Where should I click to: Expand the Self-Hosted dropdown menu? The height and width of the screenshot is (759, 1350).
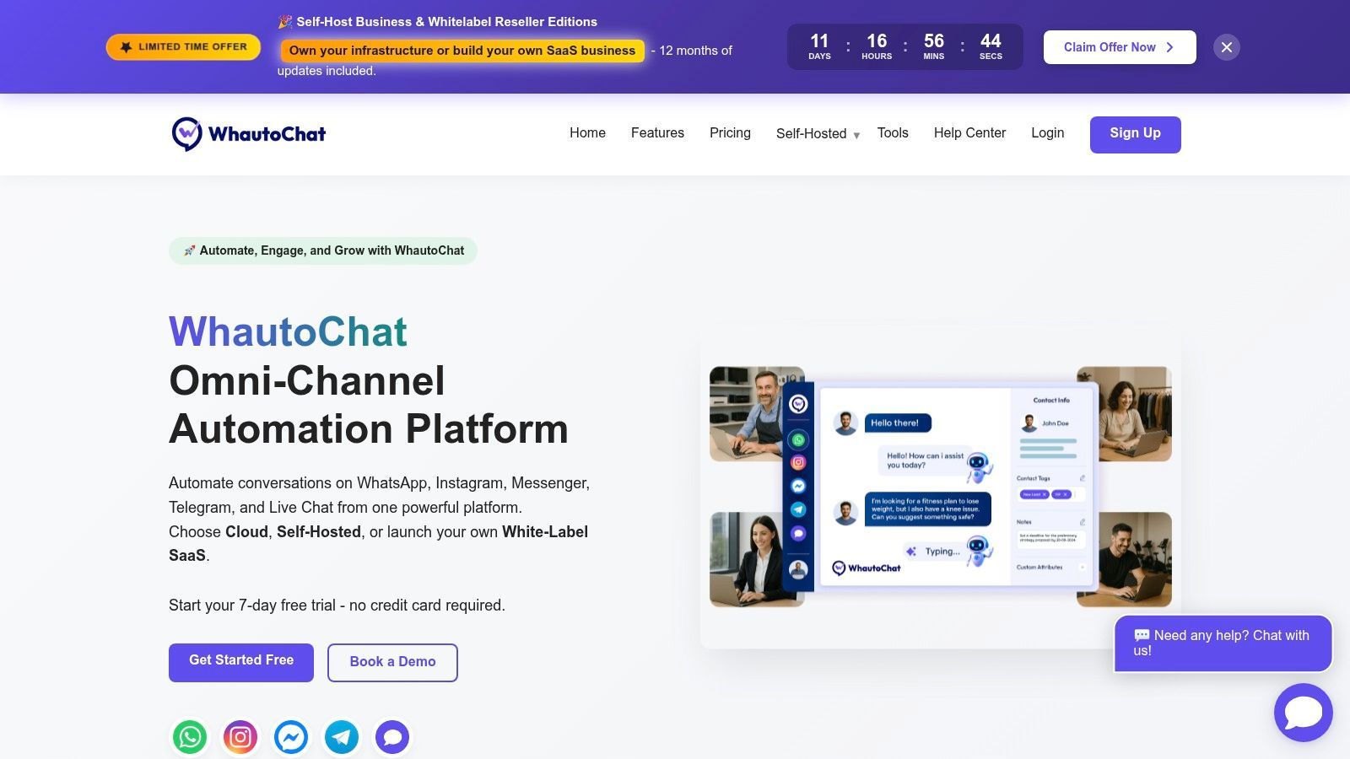[818, 134]
